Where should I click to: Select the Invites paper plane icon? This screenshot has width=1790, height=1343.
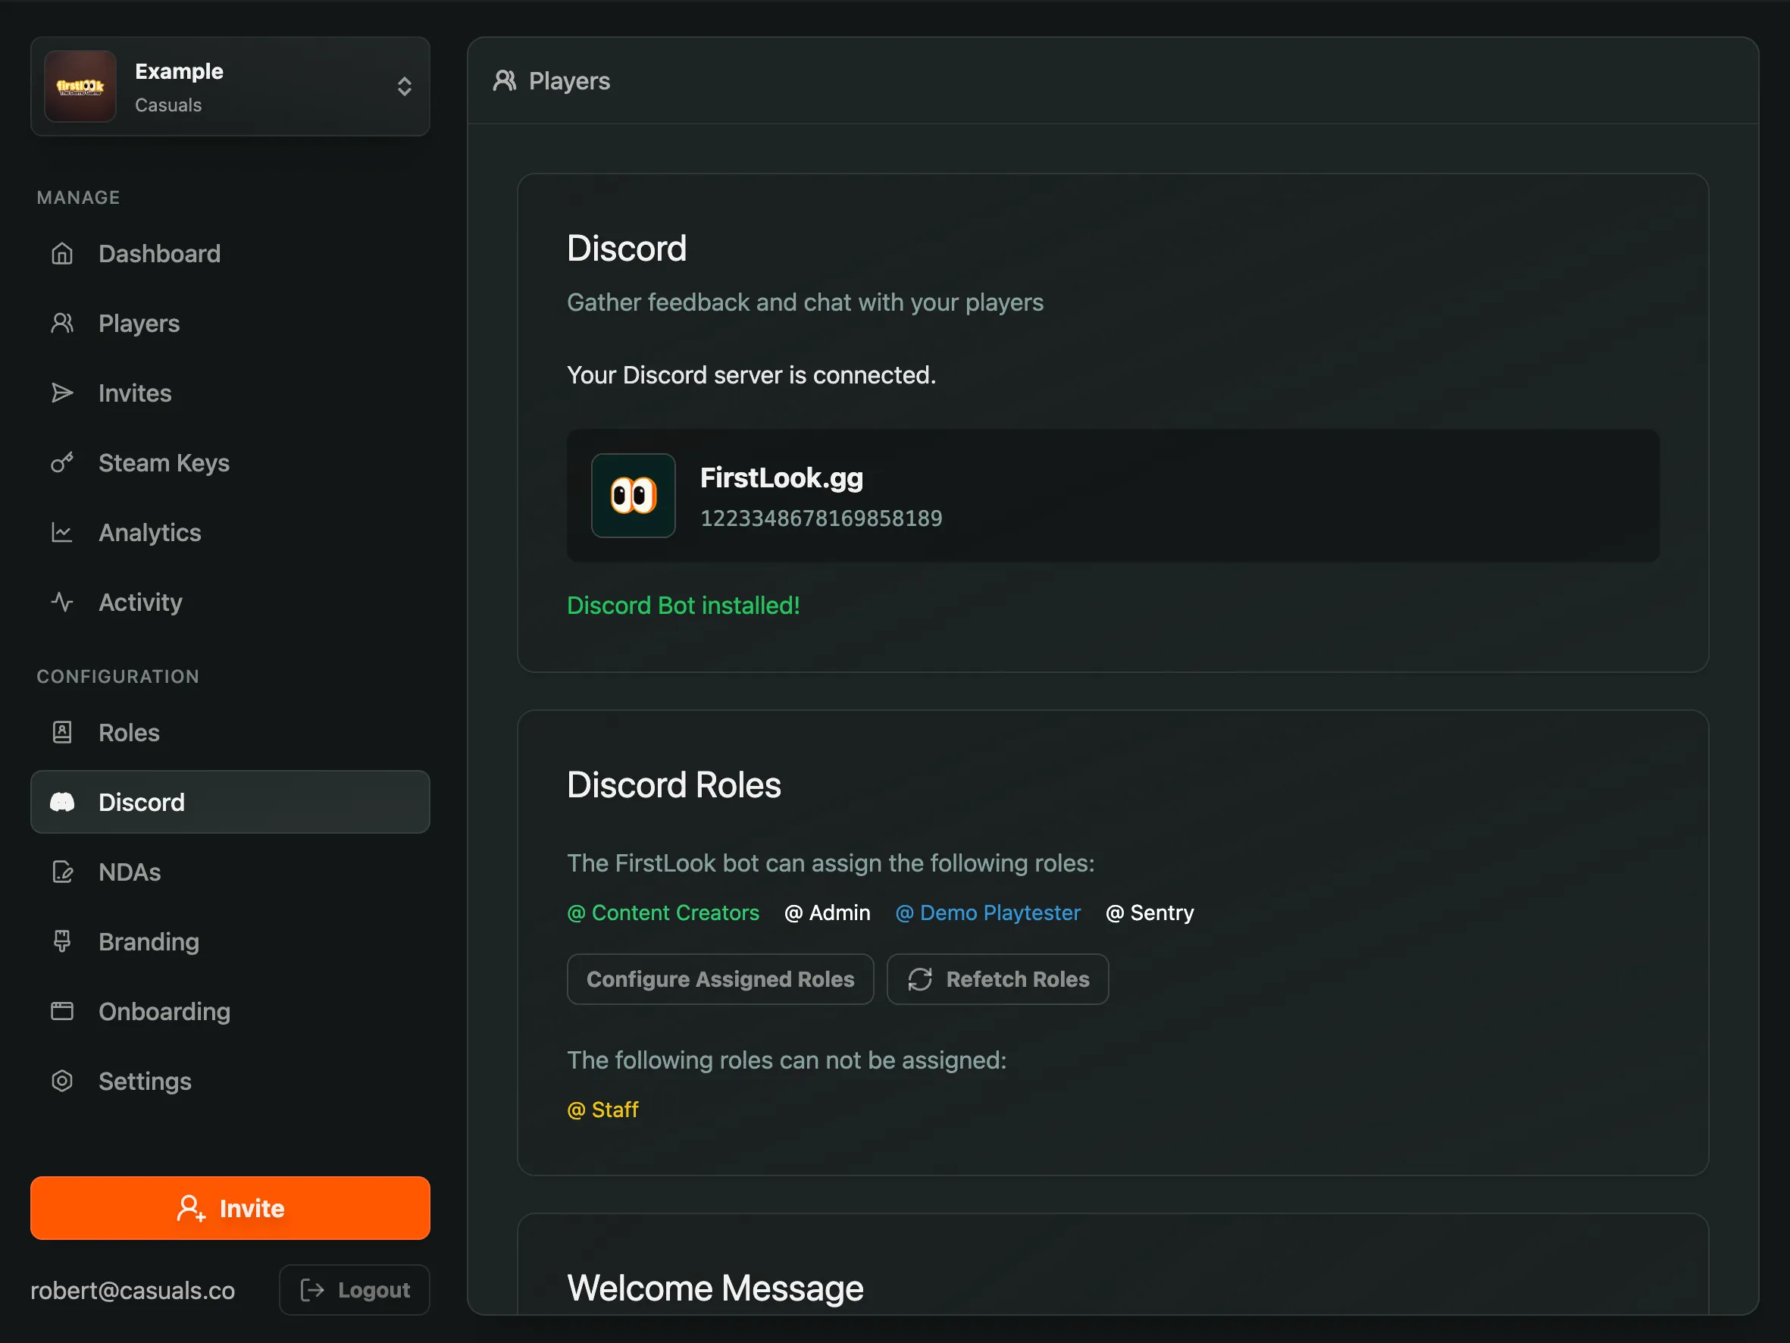(x=62, y=393)
